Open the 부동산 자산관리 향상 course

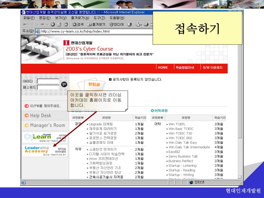click(x=105, y=172)
